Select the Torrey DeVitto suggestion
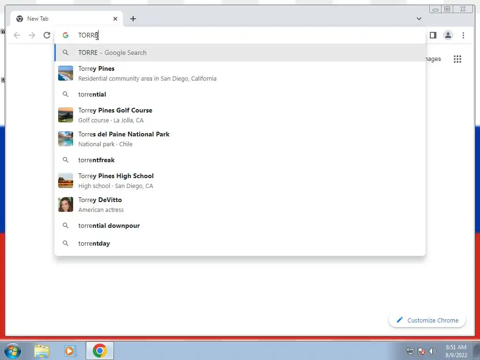The width and height of the screenshot is (480, 360). [240, 204]
